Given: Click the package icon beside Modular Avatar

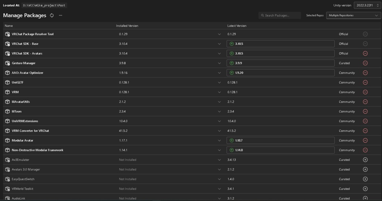Looking at the screenshot, I should click(x=7, y=140).
